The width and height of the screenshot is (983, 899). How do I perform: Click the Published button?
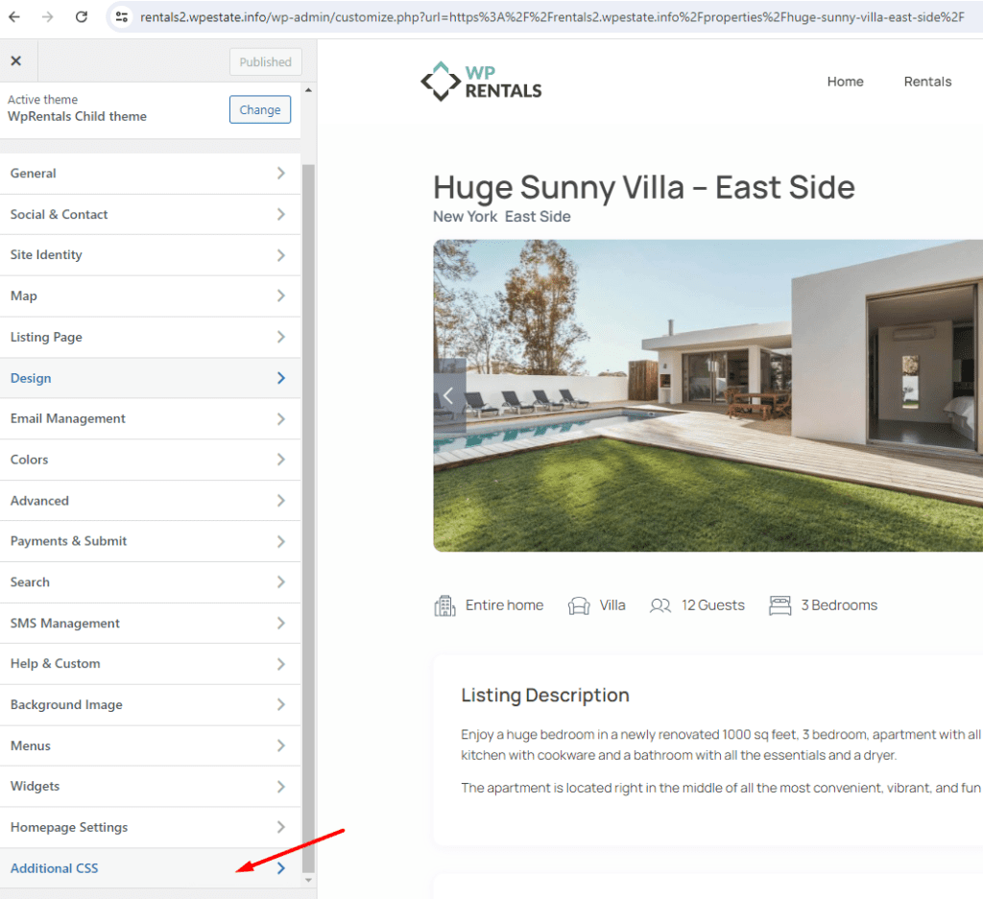coord(266,62)
